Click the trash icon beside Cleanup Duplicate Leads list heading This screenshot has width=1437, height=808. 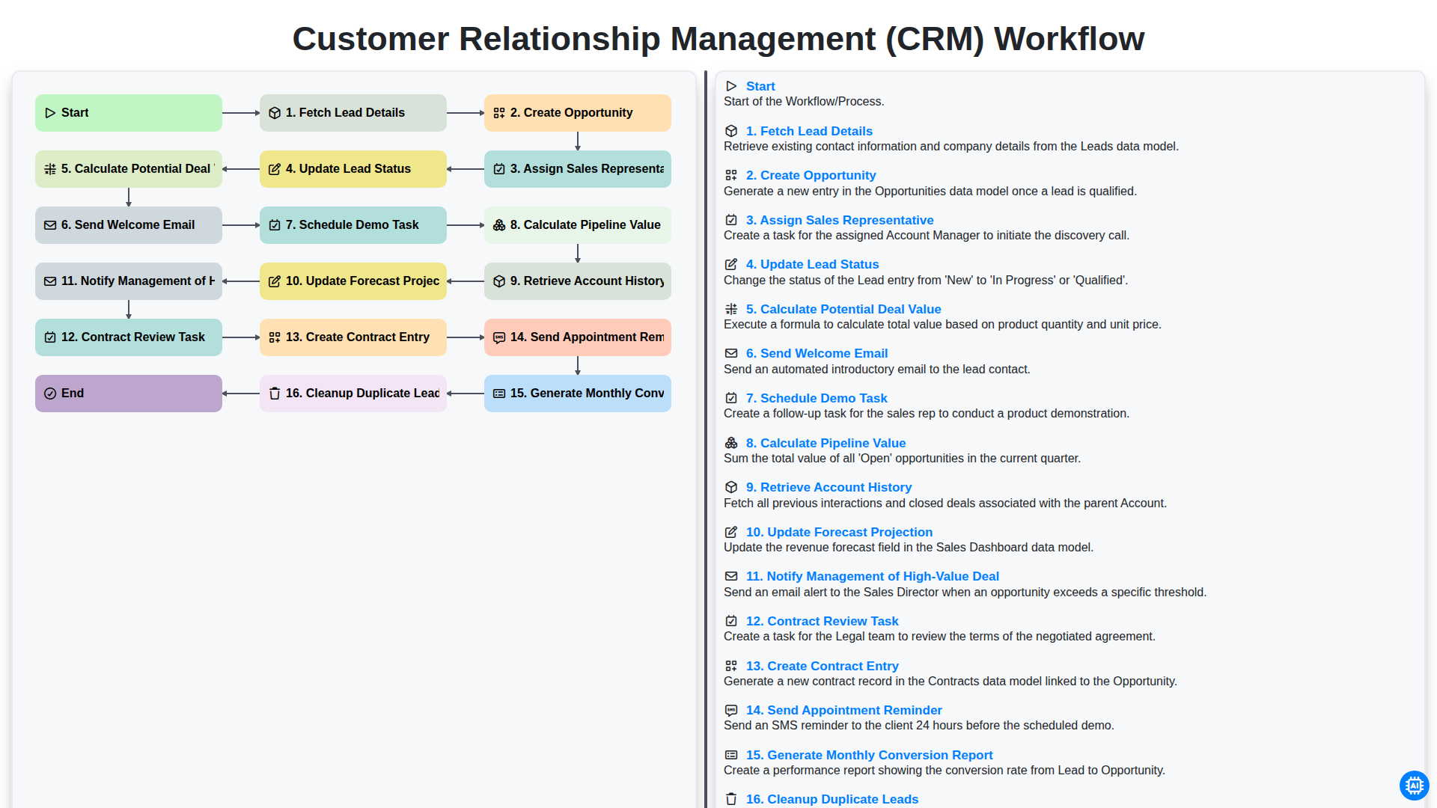(731, 799)
